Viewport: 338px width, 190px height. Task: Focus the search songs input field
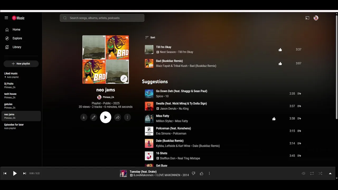point(102,18)
